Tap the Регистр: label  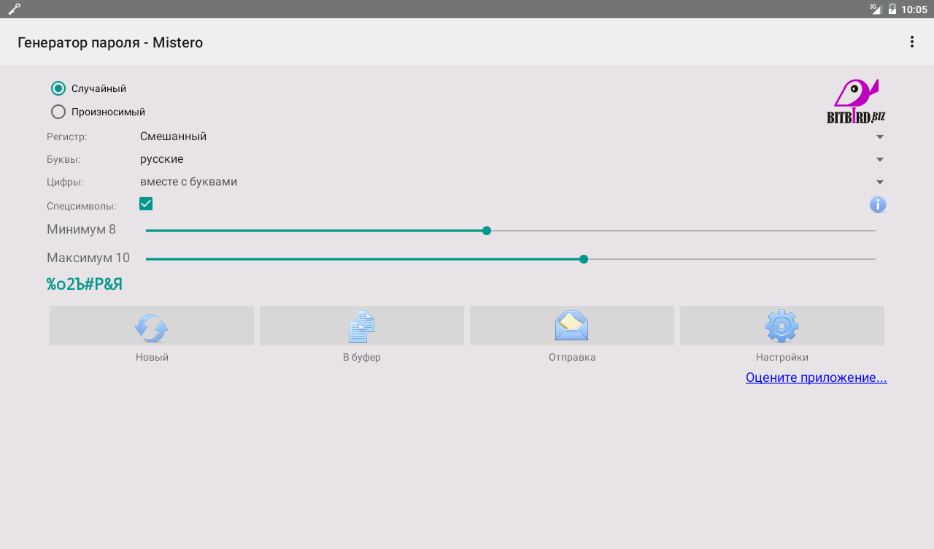[x=67, y=137]
